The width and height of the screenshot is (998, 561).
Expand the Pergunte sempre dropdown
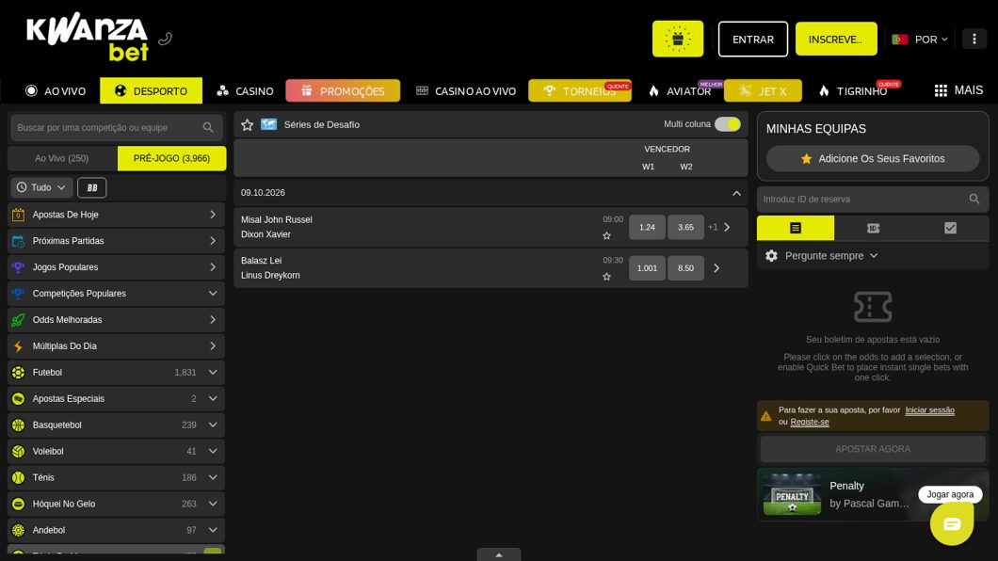pos(831,256)
